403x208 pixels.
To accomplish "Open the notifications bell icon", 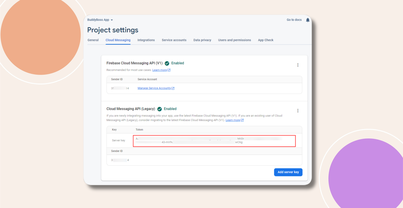I will pyautogui.click(x=308, y=20).
